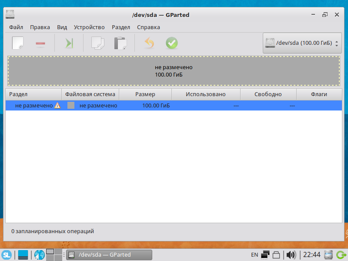Click the 100.00 ГиБ size cell in the row

pos(156,105)
